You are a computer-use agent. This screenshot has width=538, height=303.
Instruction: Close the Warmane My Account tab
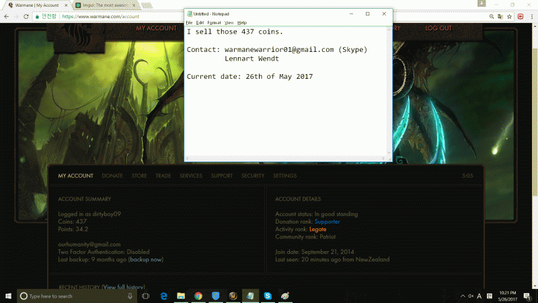(66, 5)
